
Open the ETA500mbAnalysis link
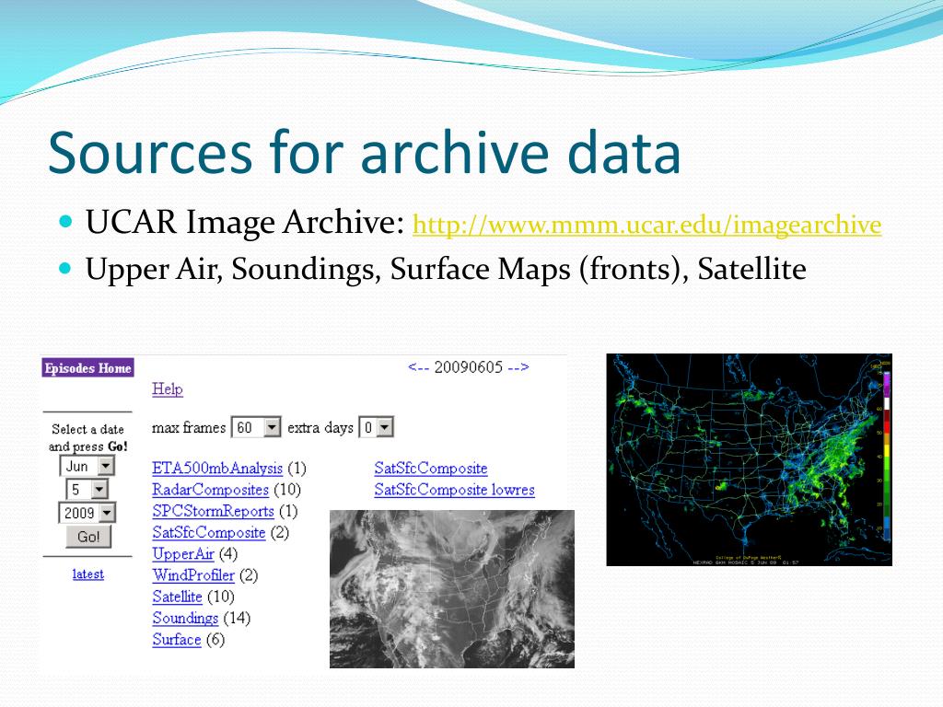217,469
